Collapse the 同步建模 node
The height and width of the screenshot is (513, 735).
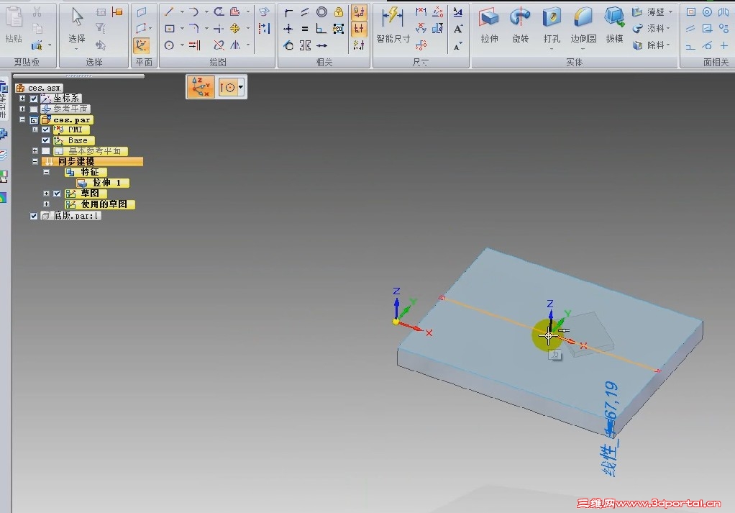click(x=35, y=161)
